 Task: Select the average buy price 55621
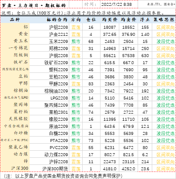tap(110, 56)
